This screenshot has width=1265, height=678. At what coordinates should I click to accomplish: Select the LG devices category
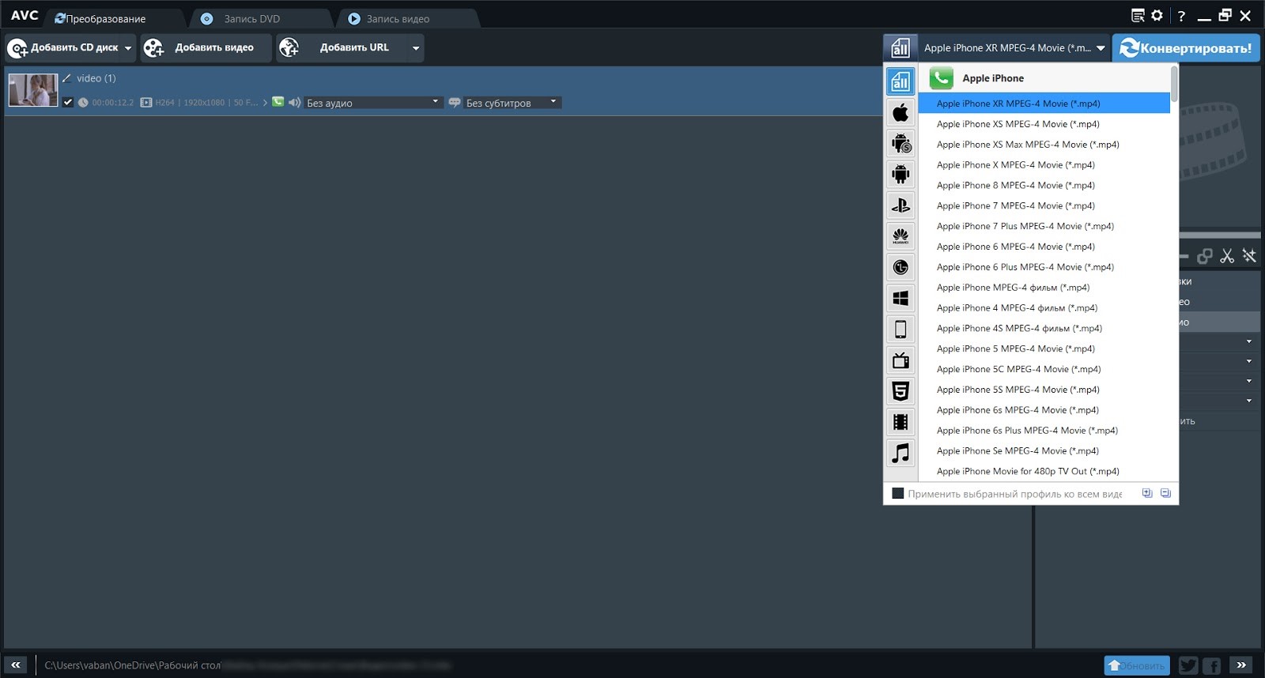click(x=901, y=267)
